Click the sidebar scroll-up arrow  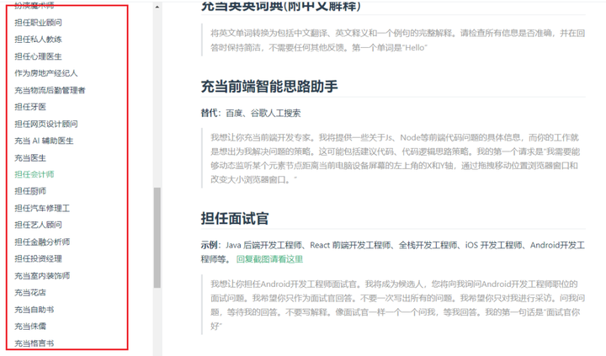coord(157,7)
